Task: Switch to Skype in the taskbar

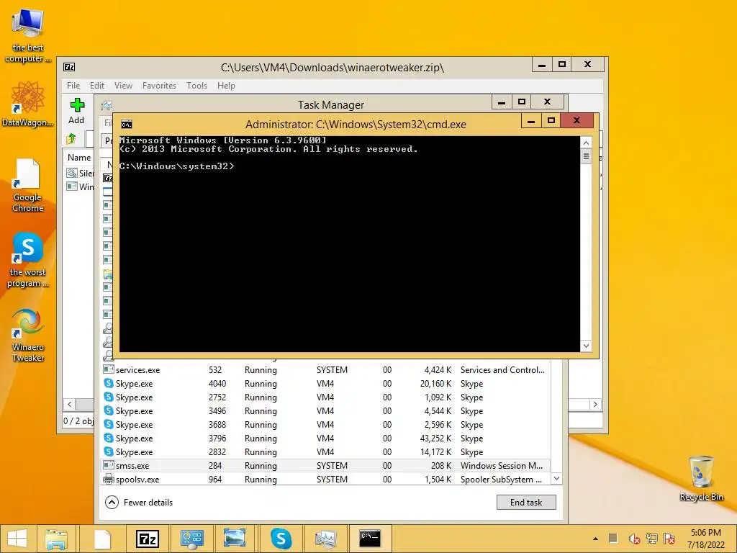Action: (x=281, y=539)
